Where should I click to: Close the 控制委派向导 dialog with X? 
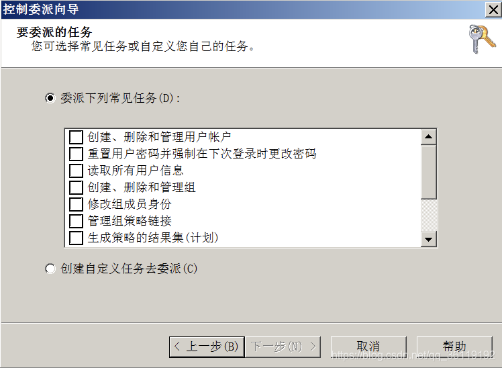[x=493, y=9]
